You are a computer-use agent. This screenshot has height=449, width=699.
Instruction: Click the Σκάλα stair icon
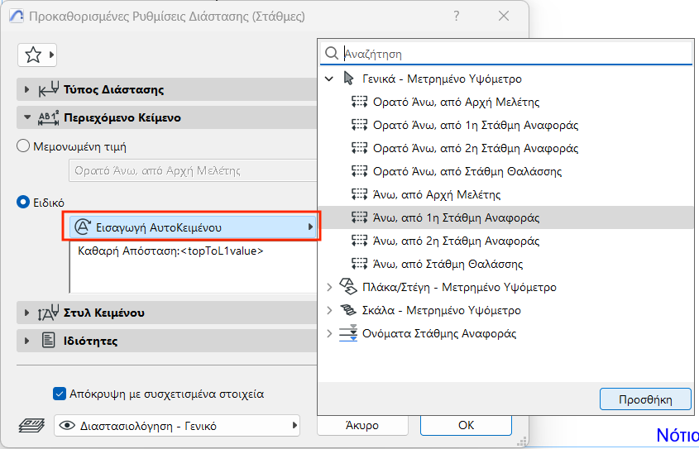(348, 310)
